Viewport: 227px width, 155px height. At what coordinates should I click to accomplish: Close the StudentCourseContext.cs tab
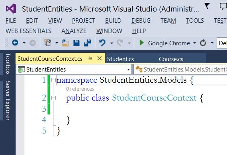pos(100,58)
